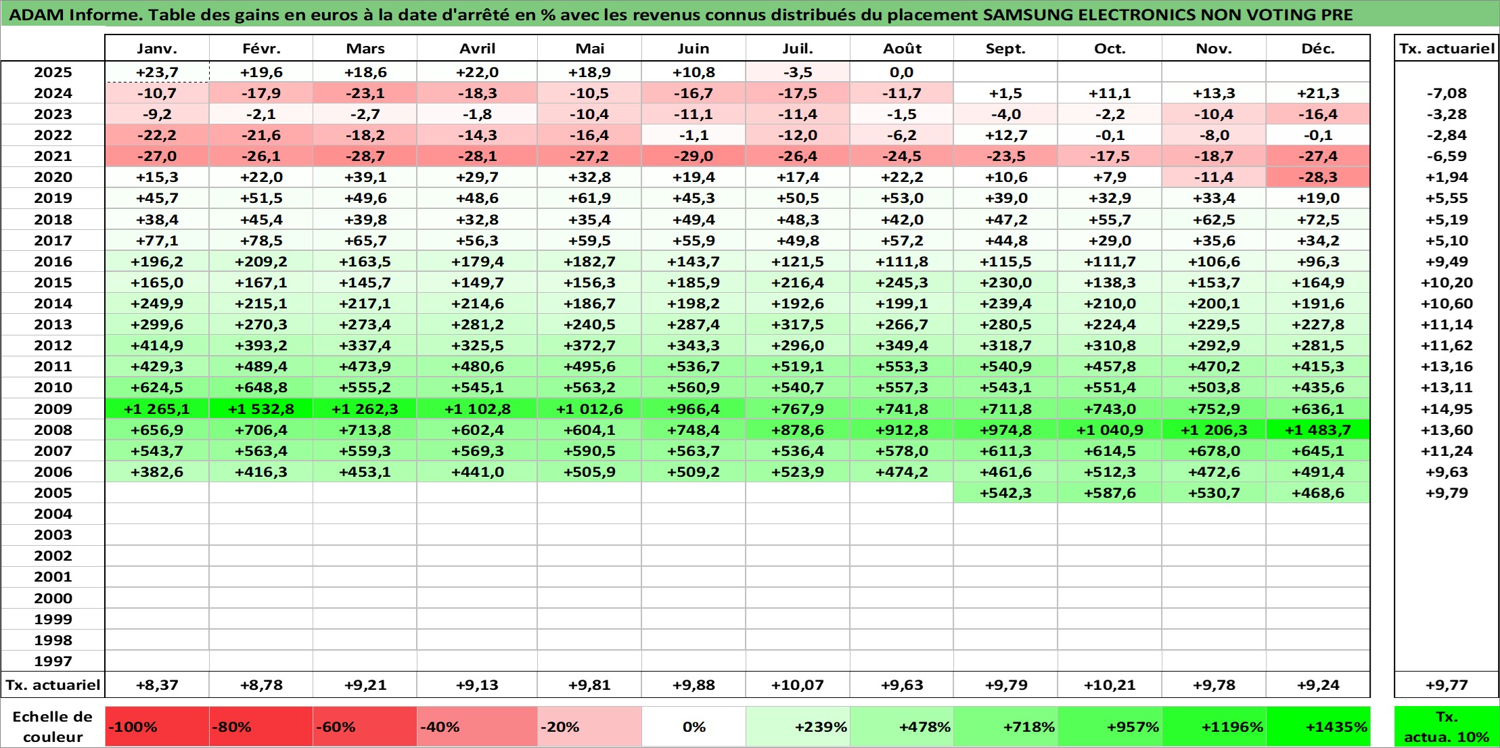The image size is (1500, 748).
Task: Click the +21,3 cell for December 2024
Action: [1318, 93]
